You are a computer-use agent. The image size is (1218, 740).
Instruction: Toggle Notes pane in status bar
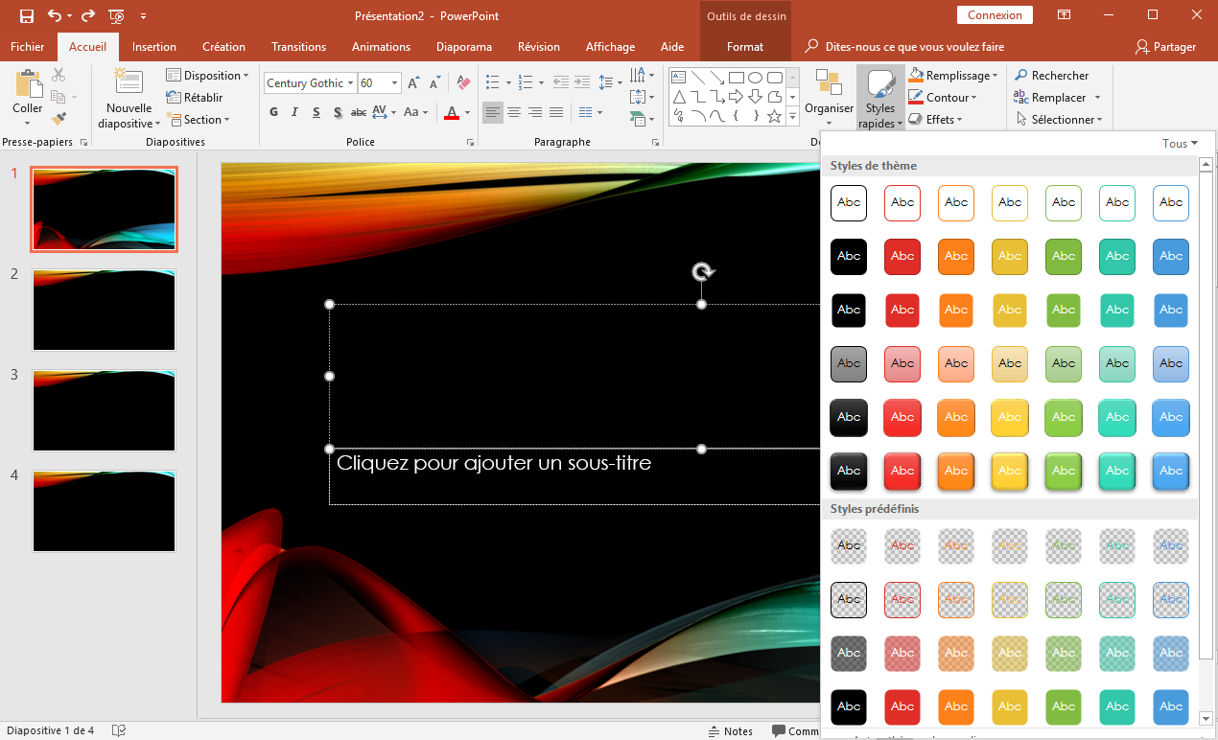click(x=730, y=731)
